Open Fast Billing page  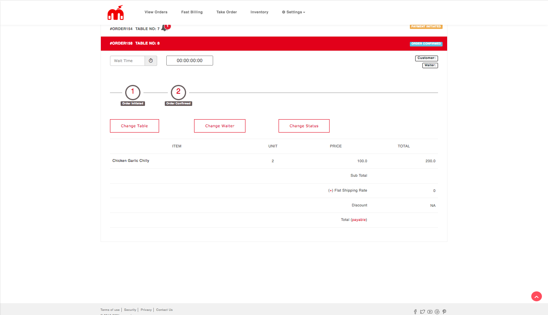tap(192, 12)
